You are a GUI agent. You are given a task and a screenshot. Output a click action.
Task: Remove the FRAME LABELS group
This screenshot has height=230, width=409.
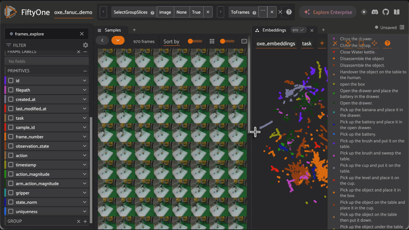[79, 52]
